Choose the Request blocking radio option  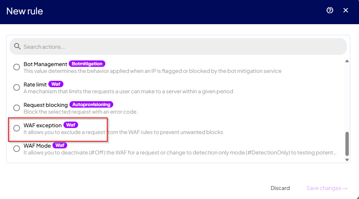click(x=17, y=108)
